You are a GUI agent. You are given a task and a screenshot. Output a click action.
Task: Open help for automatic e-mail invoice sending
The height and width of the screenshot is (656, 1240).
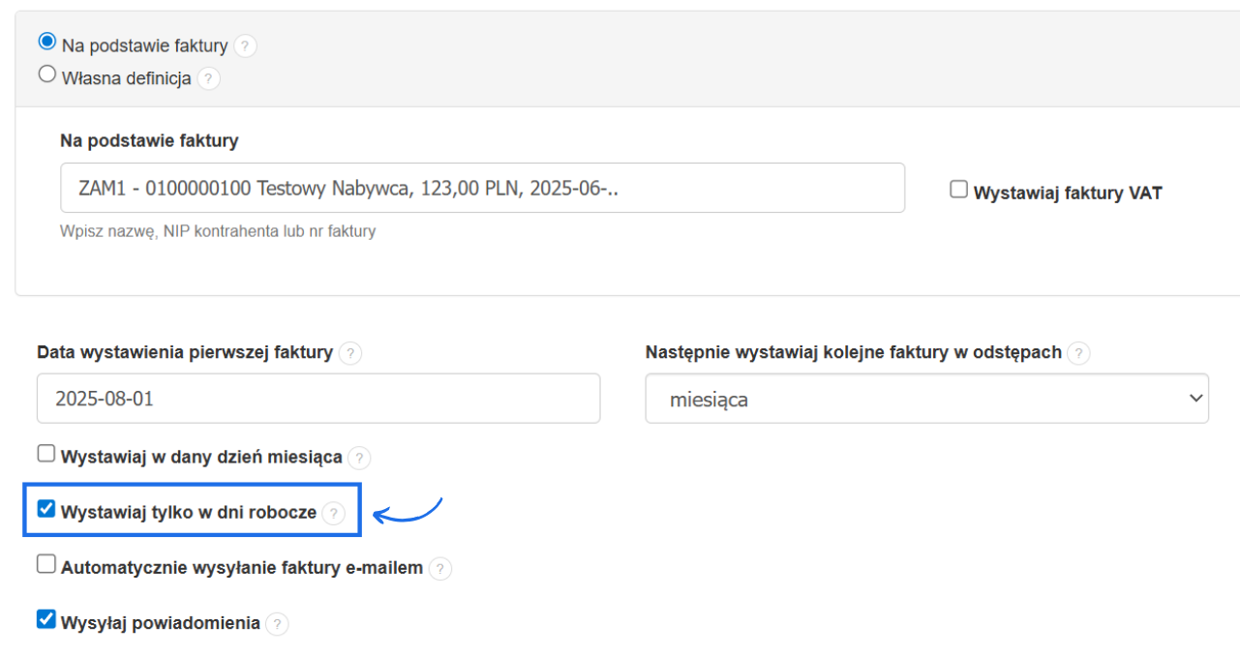440,569
